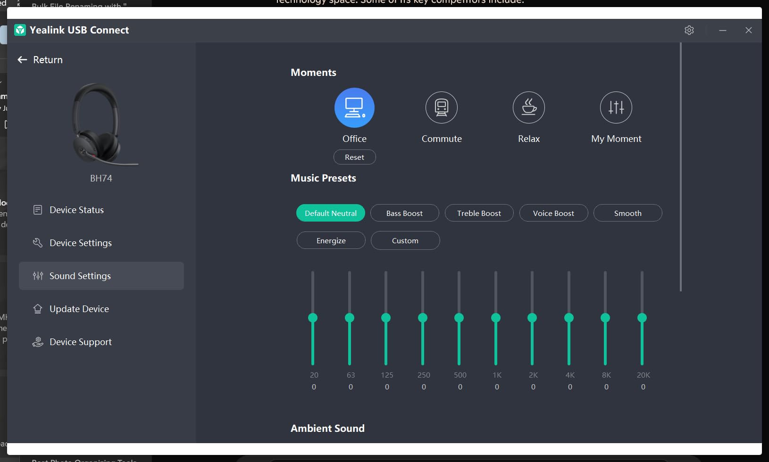The width and height of the screenshot is (769, 462).
Task: Open the Update Device page
Action: 101,309
